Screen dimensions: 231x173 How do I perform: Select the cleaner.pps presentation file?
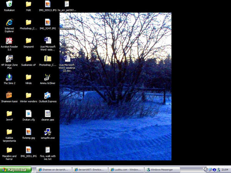pos(48,115)
